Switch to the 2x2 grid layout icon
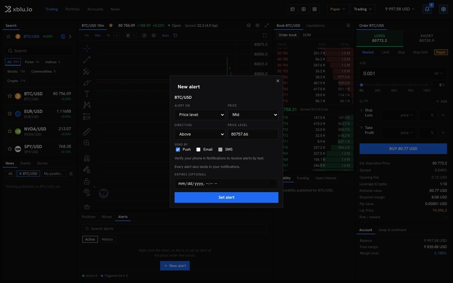Image resolution: width=453 pixels, height=283 pixels. [304, 9]
